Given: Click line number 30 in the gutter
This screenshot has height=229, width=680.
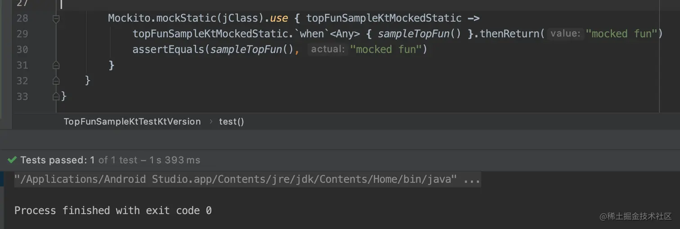Looking at the screenshot, I should pos(22,49).
